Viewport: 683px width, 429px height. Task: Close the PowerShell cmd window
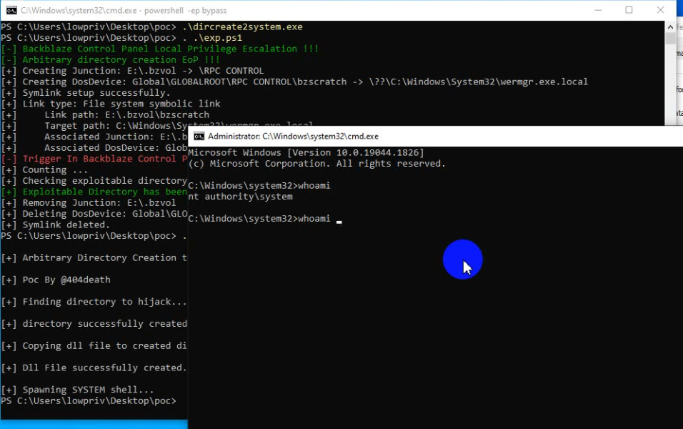point(660,10)
